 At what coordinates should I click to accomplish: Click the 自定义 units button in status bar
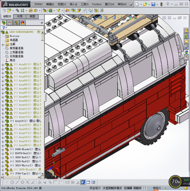[157, 188]
